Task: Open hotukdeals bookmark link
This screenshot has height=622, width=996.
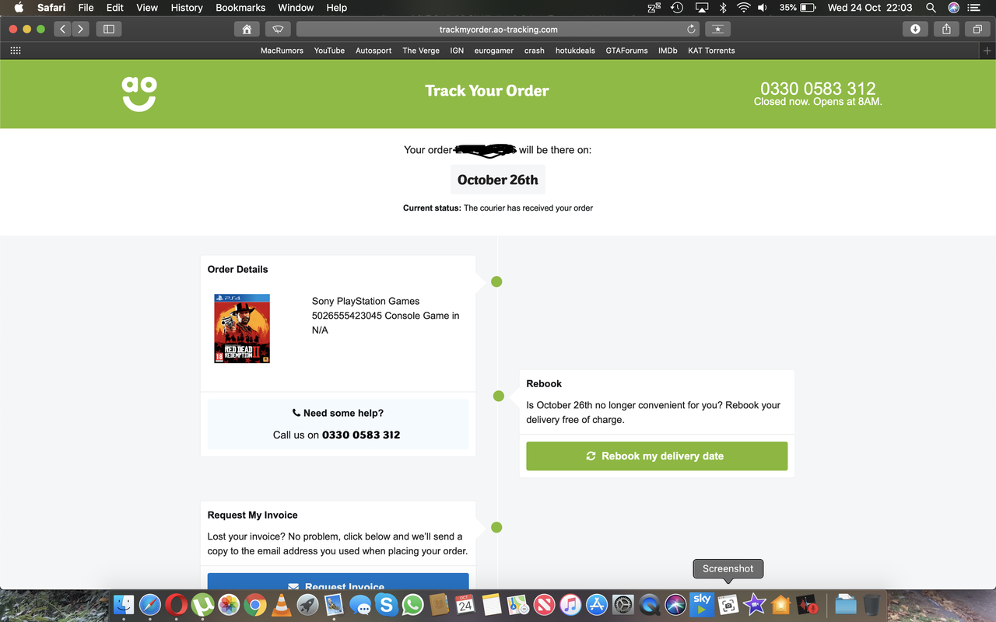Action: 575,51
